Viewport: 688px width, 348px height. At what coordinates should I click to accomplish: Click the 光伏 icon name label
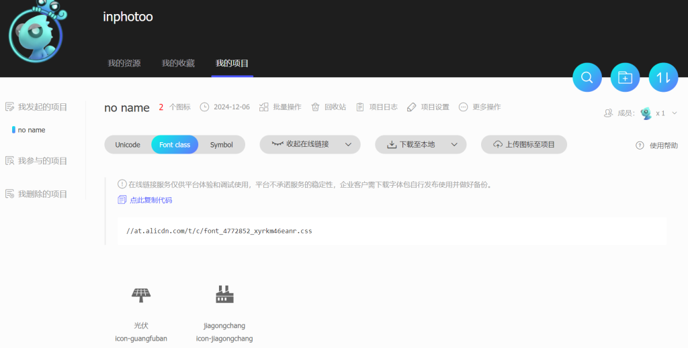(141, 325)
